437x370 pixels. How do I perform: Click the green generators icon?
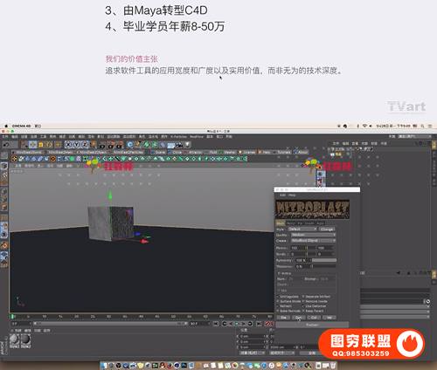146,145
